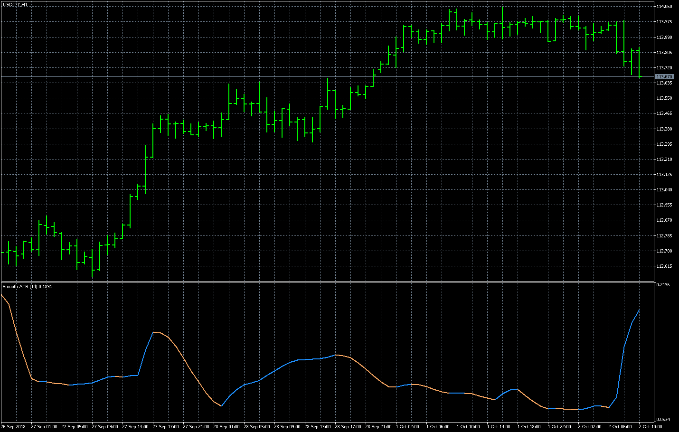
Task: Click the 114.060 price scale label
Action: coord(664,7)
